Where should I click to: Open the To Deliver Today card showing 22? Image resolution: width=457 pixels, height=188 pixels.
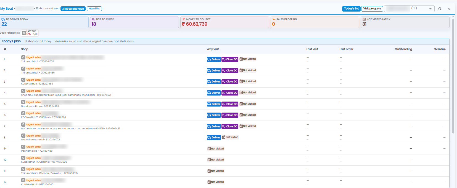(44, 22)
